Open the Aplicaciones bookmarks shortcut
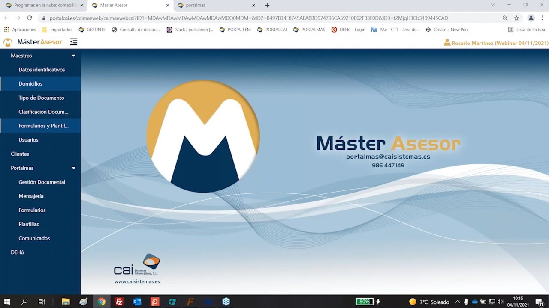 coord(20,30)
